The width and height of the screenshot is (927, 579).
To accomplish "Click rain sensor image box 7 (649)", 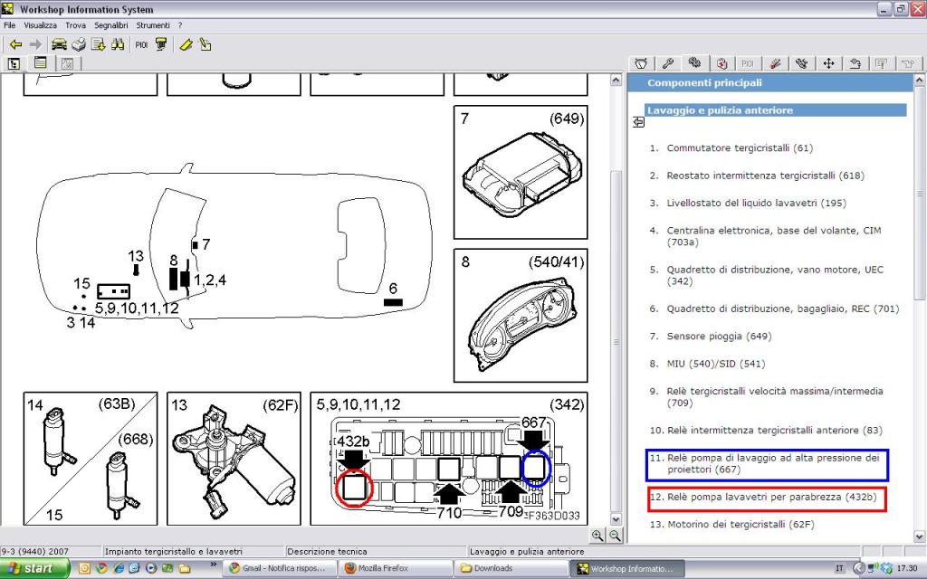I will pos(521,172).
